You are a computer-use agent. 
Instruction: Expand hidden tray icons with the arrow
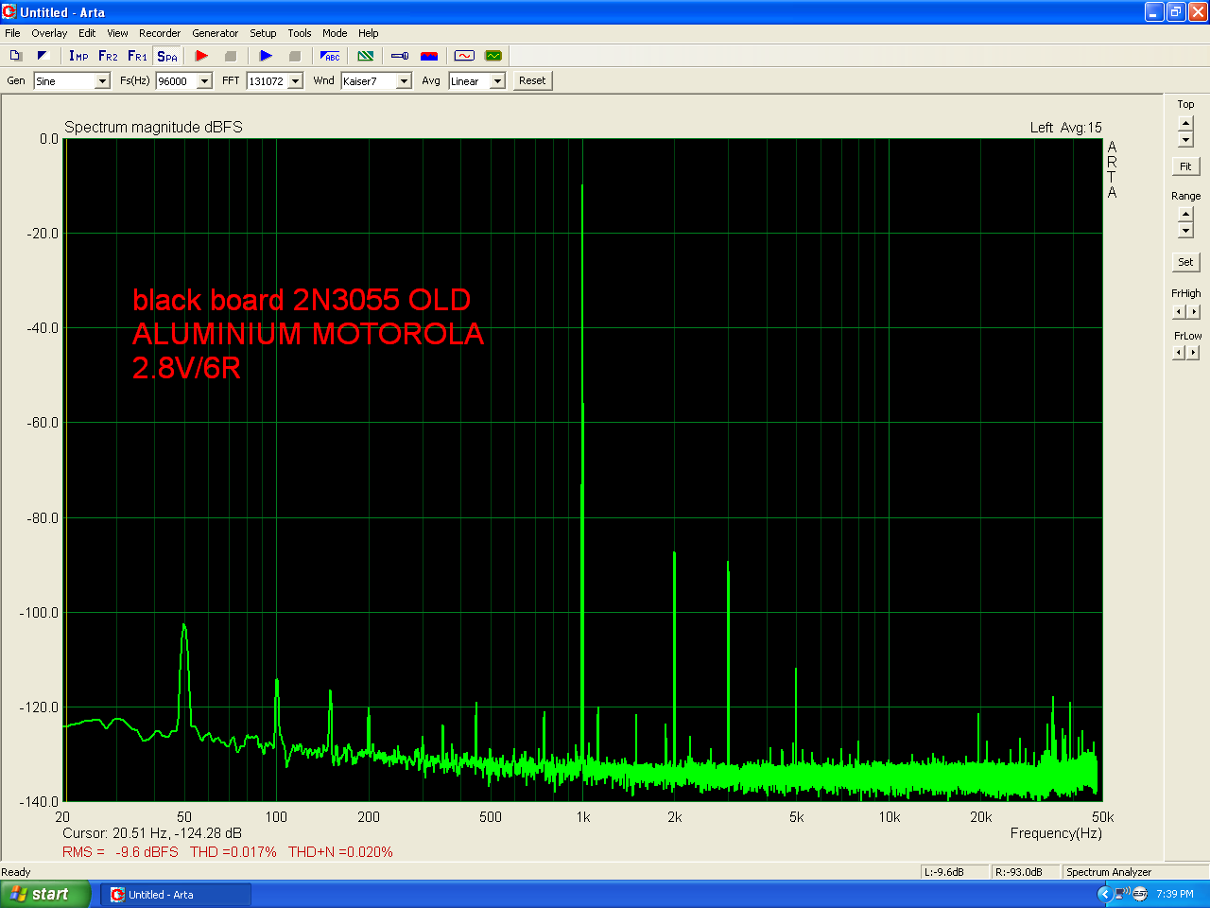click(x=1103, y=894)
